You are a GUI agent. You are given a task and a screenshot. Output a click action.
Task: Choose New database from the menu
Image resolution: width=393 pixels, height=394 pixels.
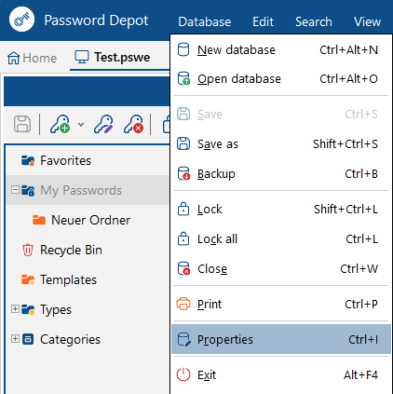tap(280, 50)
